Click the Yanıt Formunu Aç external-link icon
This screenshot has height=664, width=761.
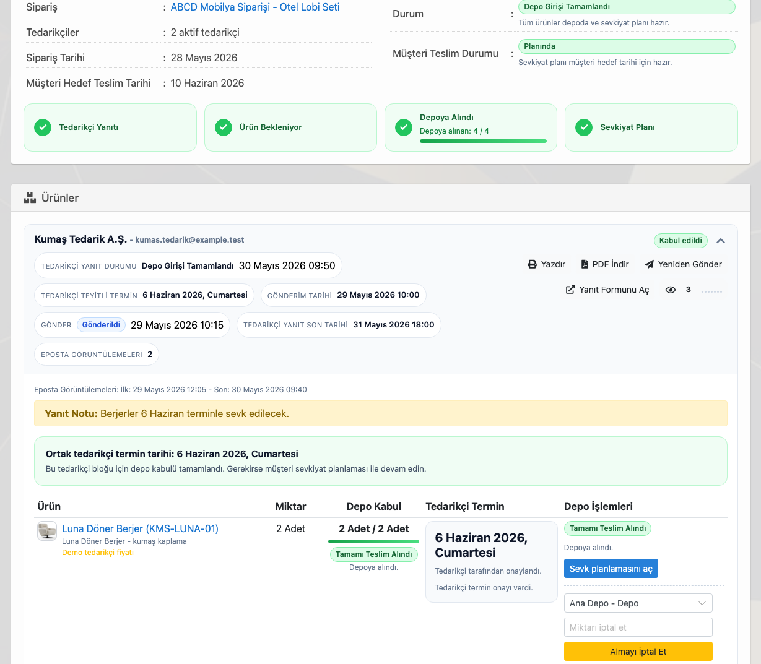pos(570,290)
